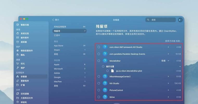
Task: Click the jp.co.nikon.MovieEditor.plist file name
Action: 129,71
